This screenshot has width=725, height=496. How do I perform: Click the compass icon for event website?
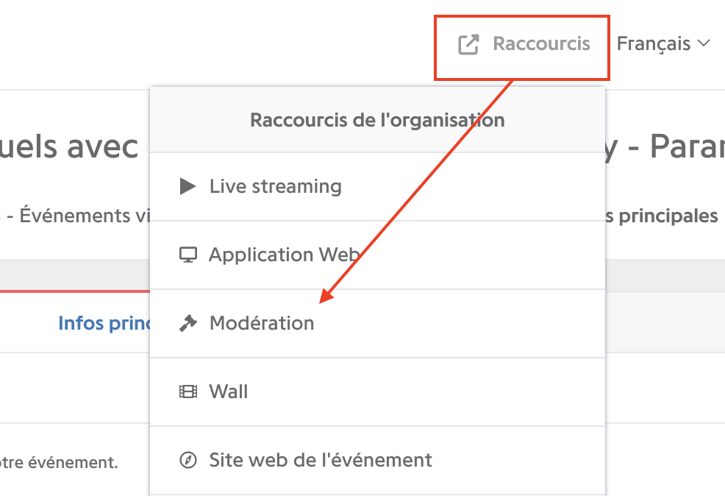click(187, 461)
